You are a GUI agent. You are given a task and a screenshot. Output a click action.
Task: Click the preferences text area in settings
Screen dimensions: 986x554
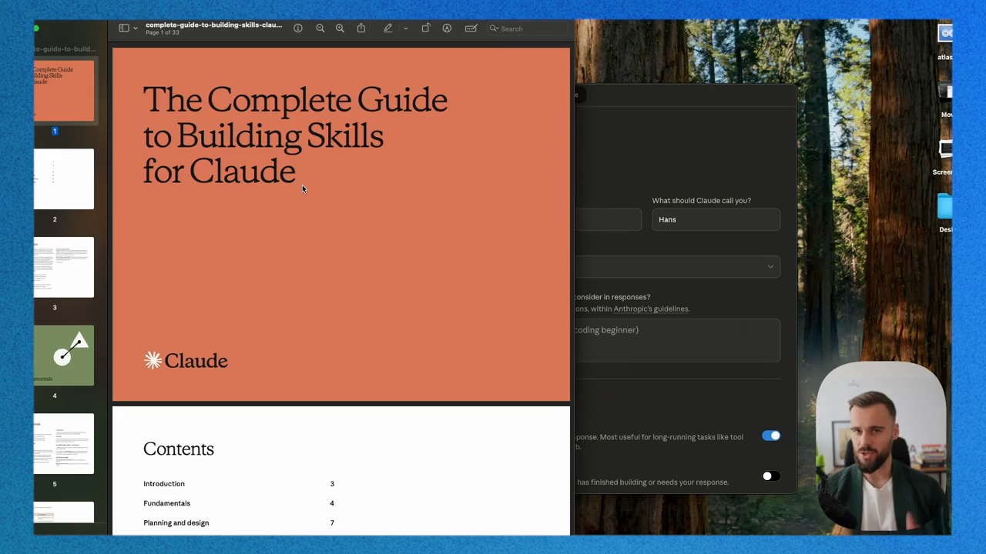678,340
